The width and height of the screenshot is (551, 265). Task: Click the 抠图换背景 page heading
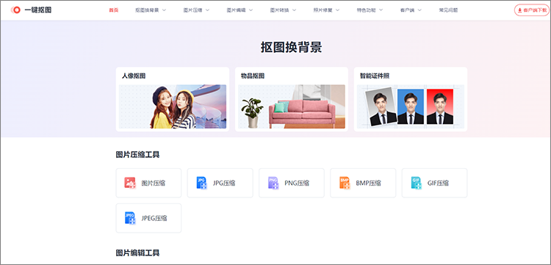(292, 48)
